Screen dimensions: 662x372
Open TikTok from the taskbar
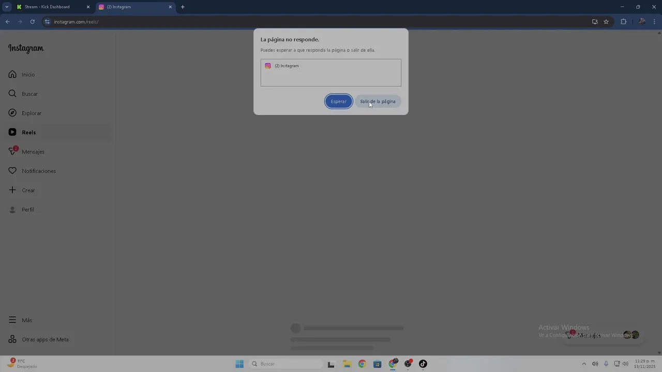coord(423,364)
